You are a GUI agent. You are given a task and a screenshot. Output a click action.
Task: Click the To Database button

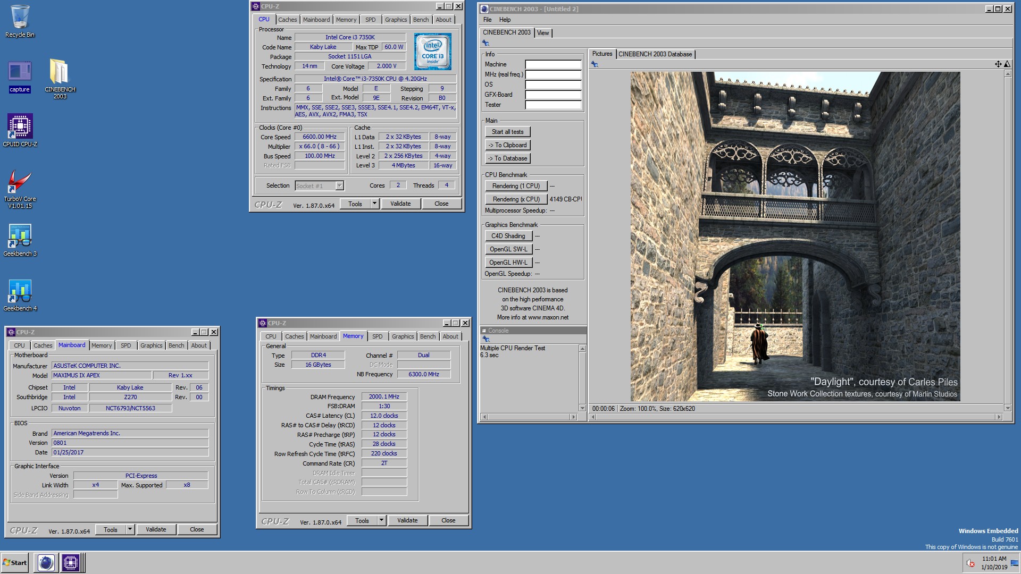[507, 158]
